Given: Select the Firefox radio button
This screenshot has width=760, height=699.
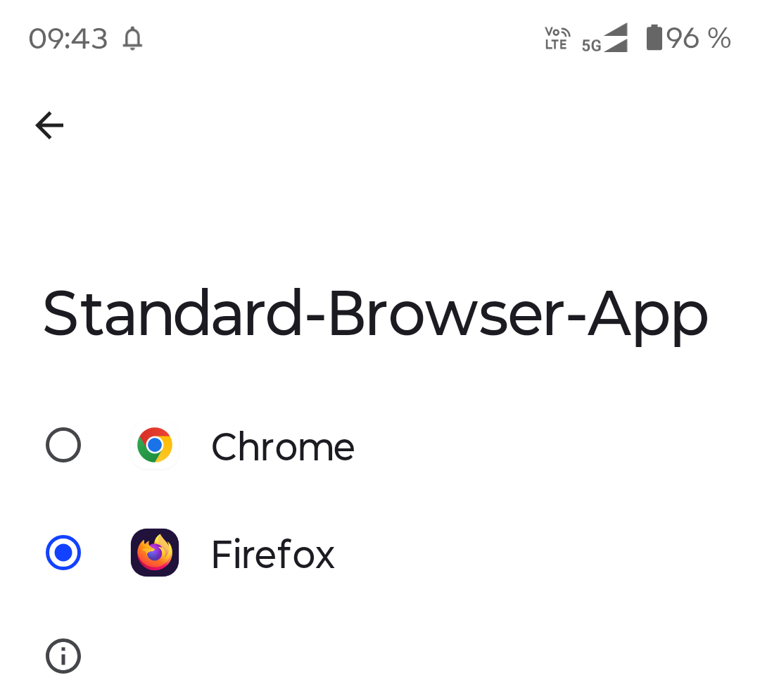Looking at the screenshot, I should click(63, 553).
